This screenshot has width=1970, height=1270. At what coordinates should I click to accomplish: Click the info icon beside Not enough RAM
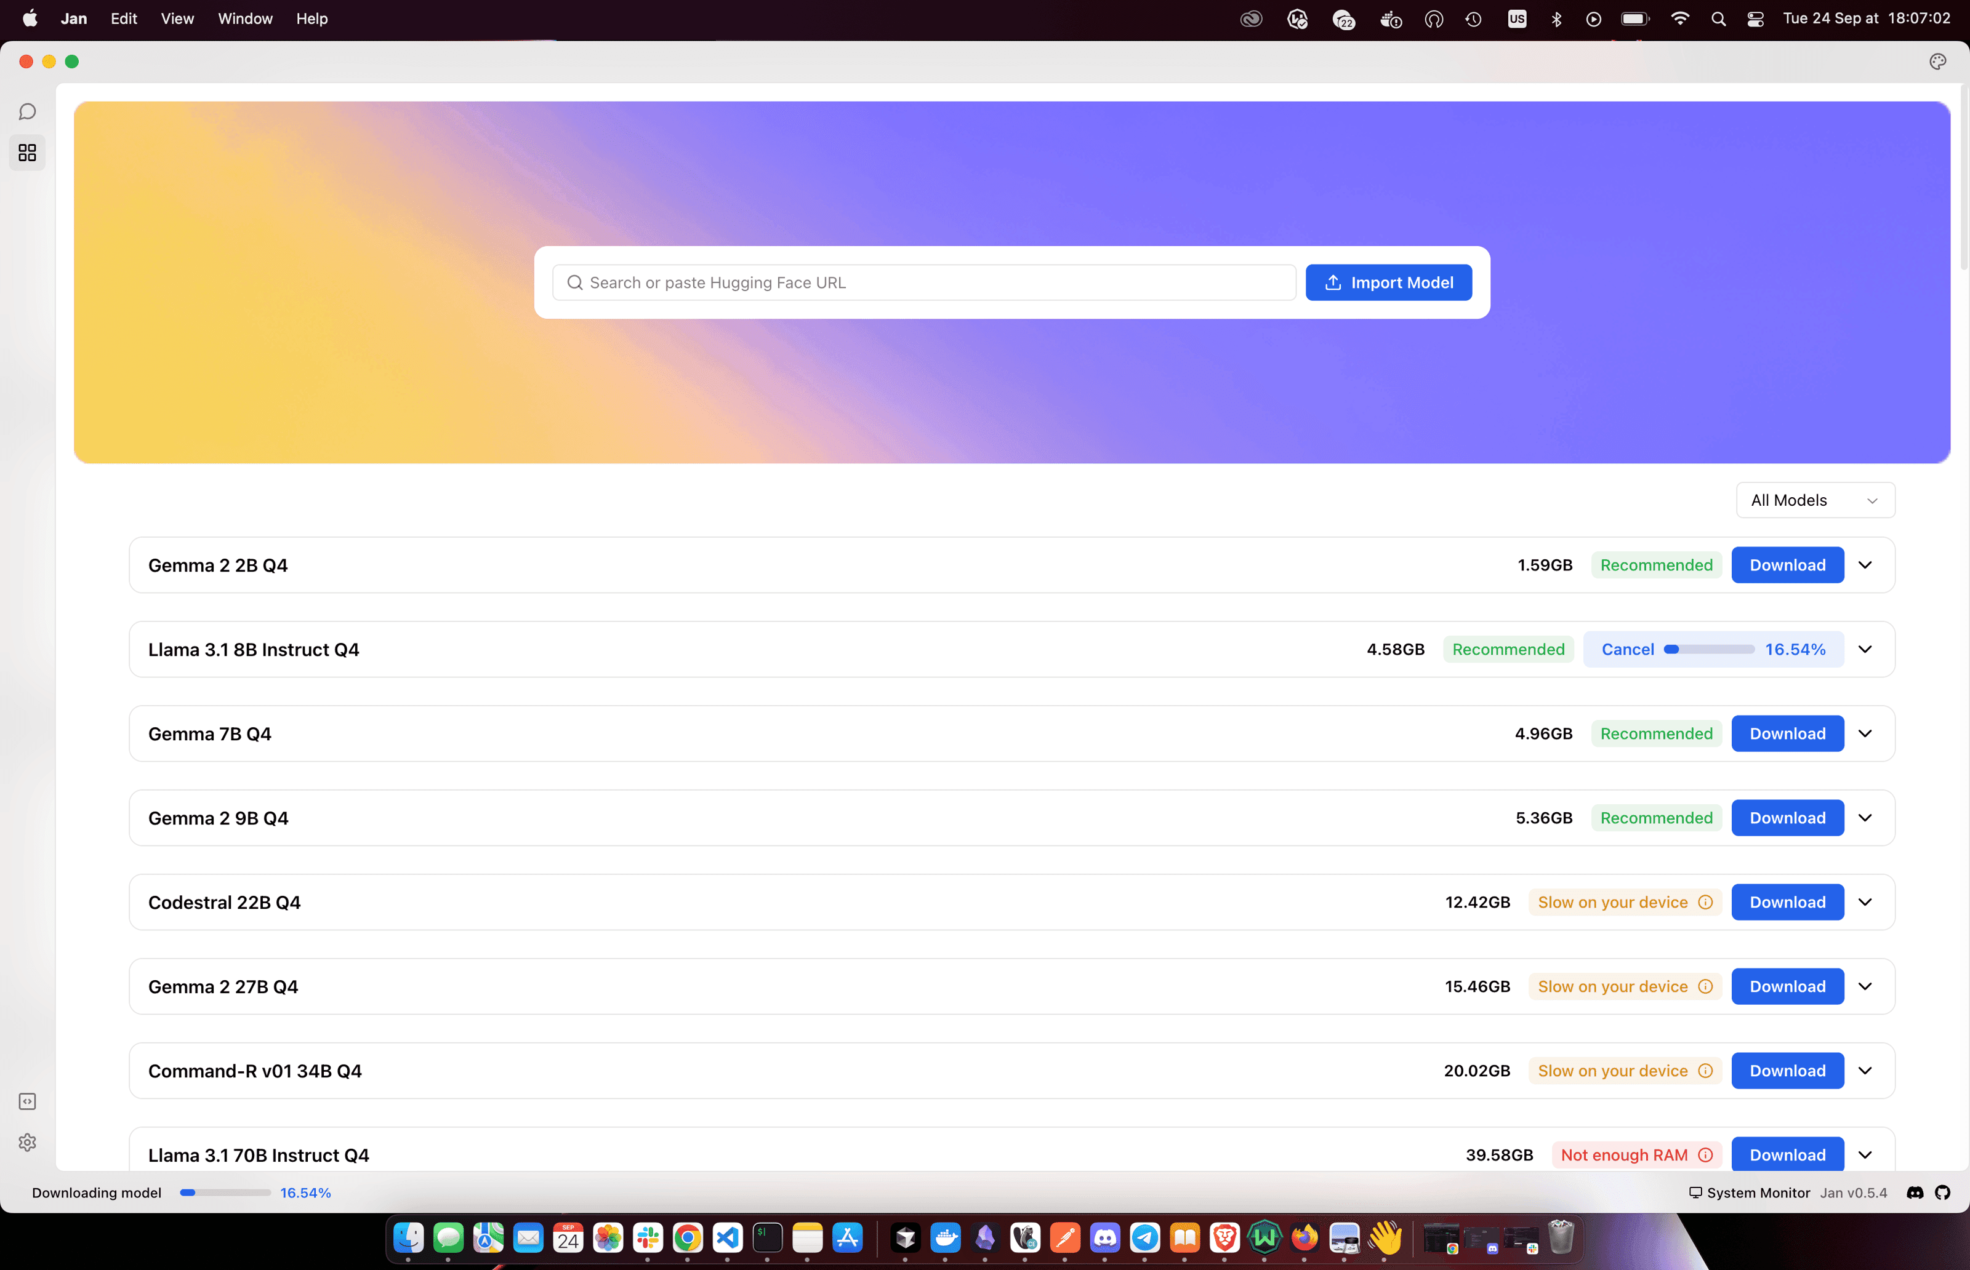click(x=1705, y=1154)
